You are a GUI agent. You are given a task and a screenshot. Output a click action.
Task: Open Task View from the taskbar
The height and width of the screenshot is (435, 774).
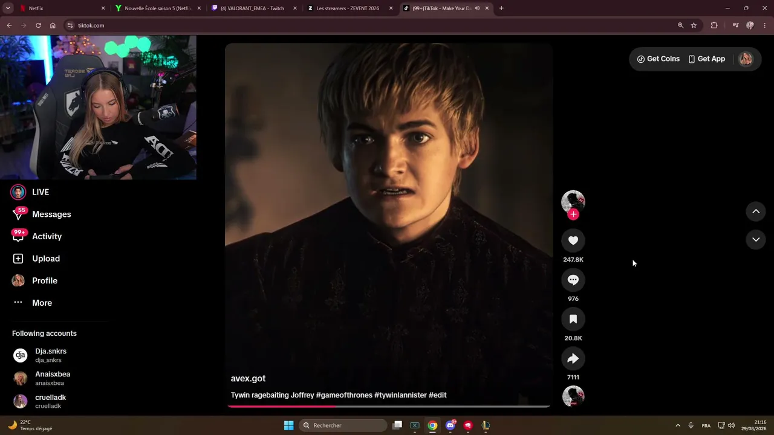tap(397, 425)
